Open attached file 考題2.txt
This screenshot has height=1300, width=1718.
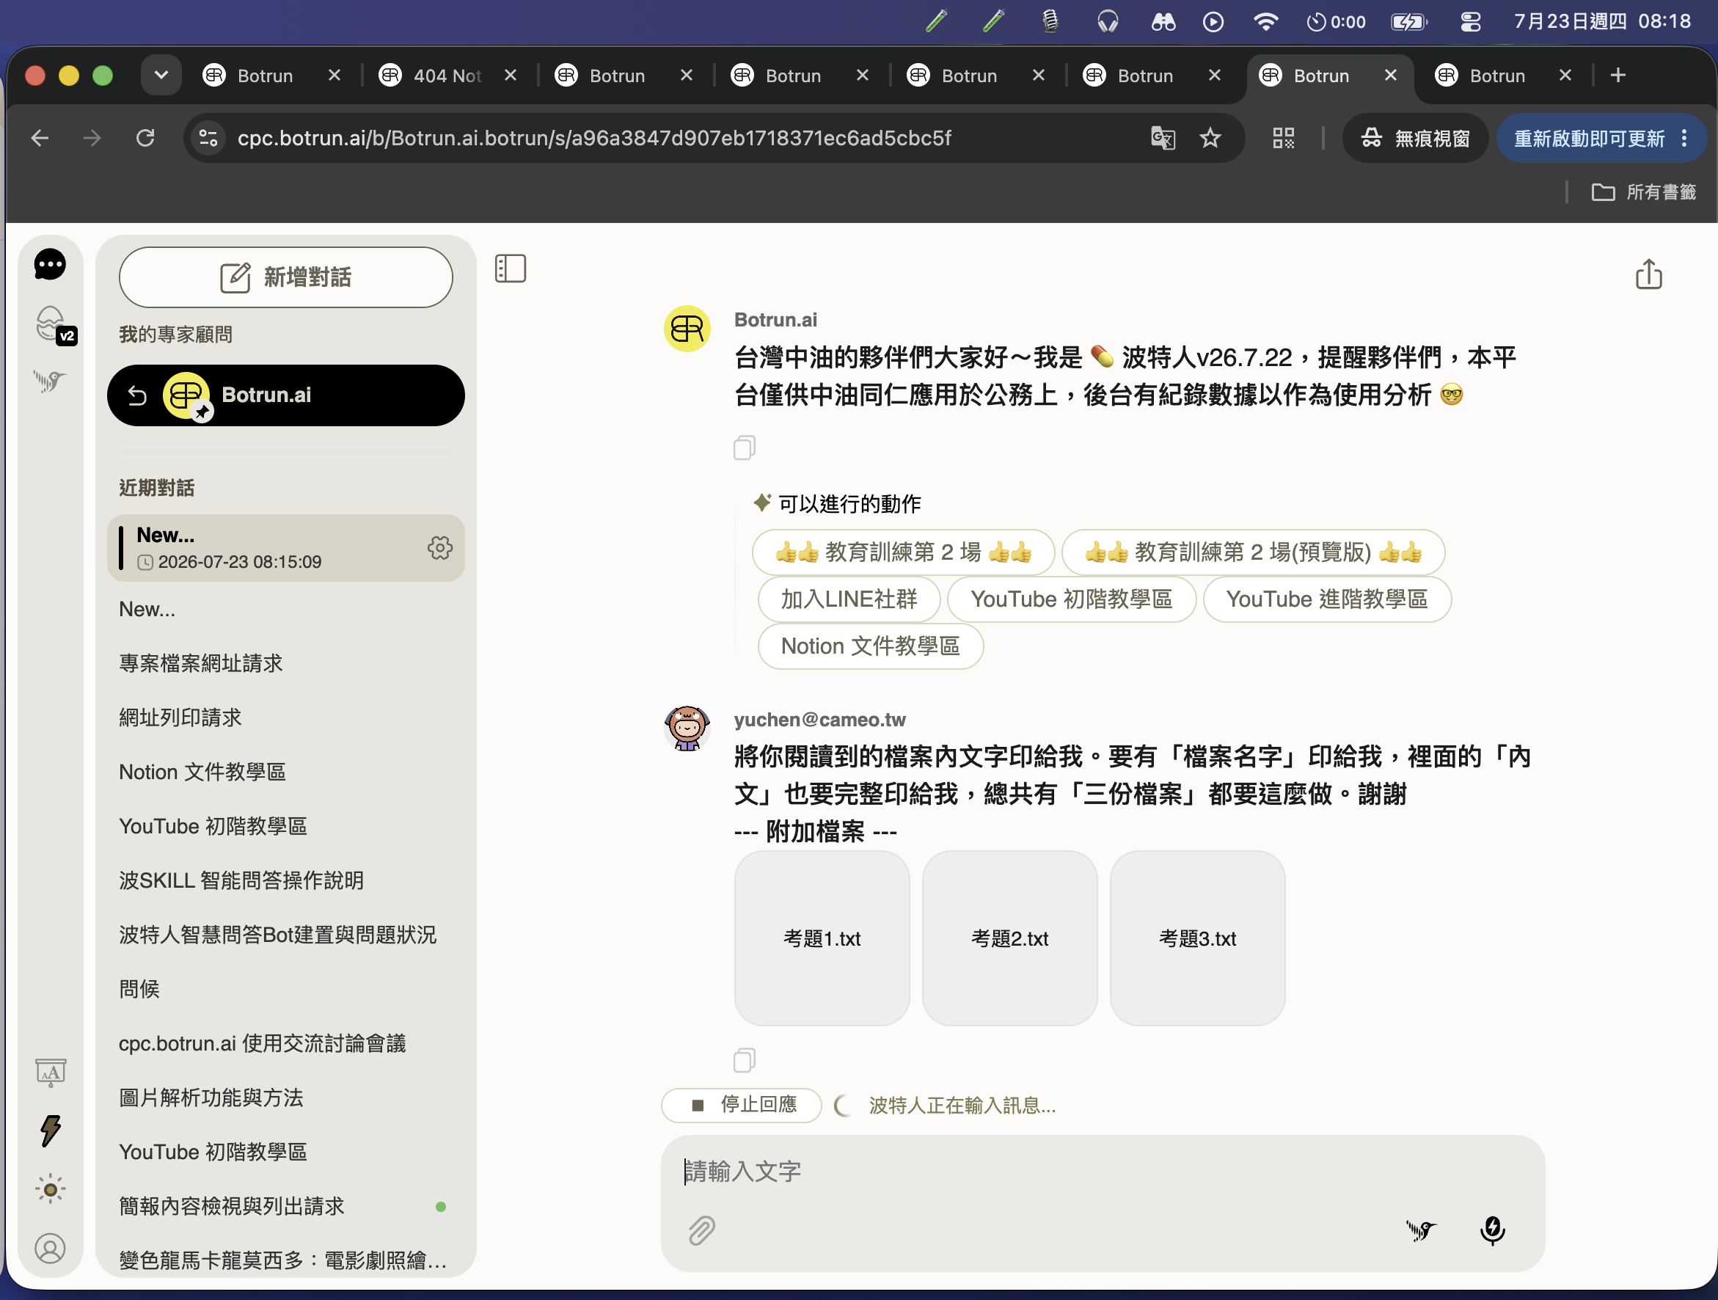tap(1009, 938)
